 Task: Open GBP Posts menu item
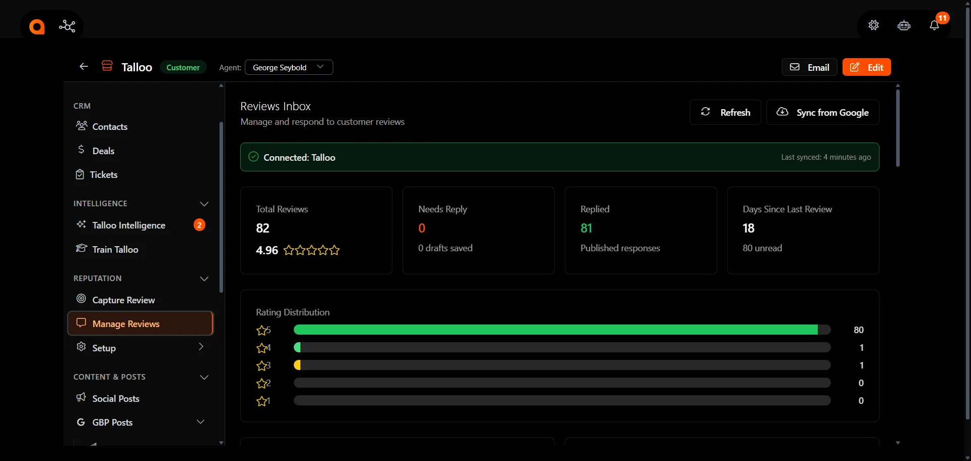pyautogui.click(x=141, y=422)
